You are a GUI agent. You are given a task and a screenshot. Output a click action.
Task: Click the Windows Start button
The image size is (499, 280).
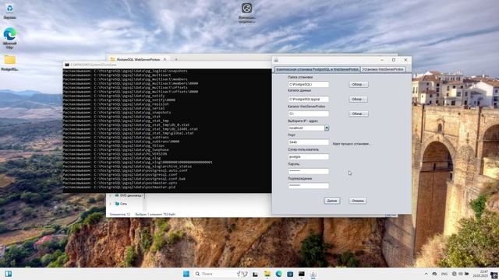coord(186,274)
